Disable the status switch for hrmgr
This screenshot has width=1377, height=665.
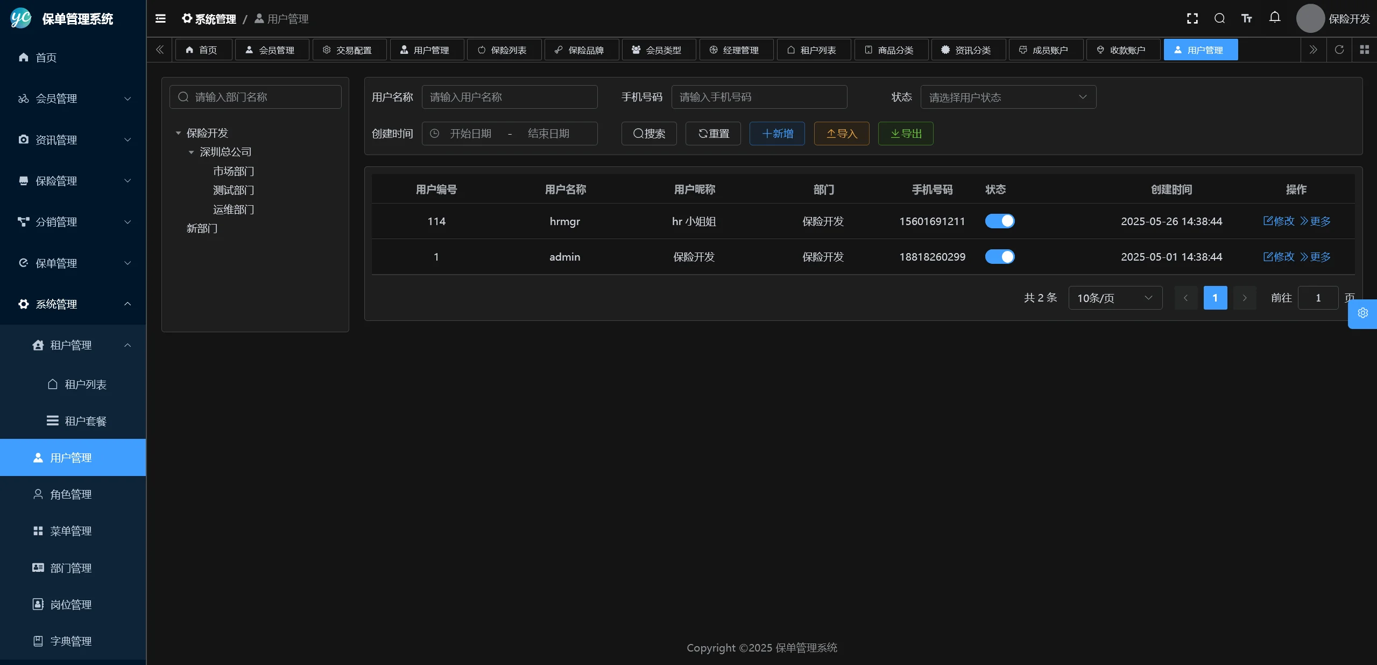999,221
